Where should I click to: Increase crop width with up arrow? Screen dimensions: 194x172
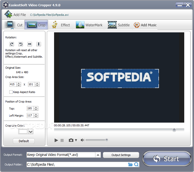[x=19, y=83]
